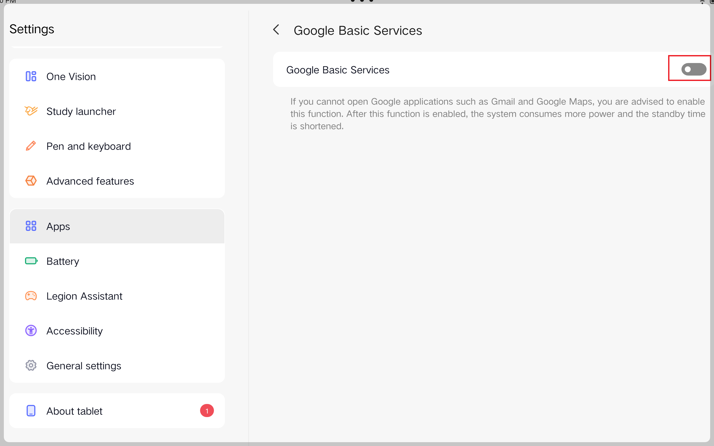Click the Accessibility person icon
This screenshot has height=446, width=714.
click(31, 331)
